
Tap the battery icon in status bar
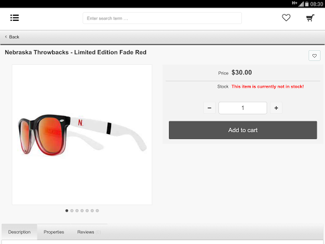tap(307, 4)
